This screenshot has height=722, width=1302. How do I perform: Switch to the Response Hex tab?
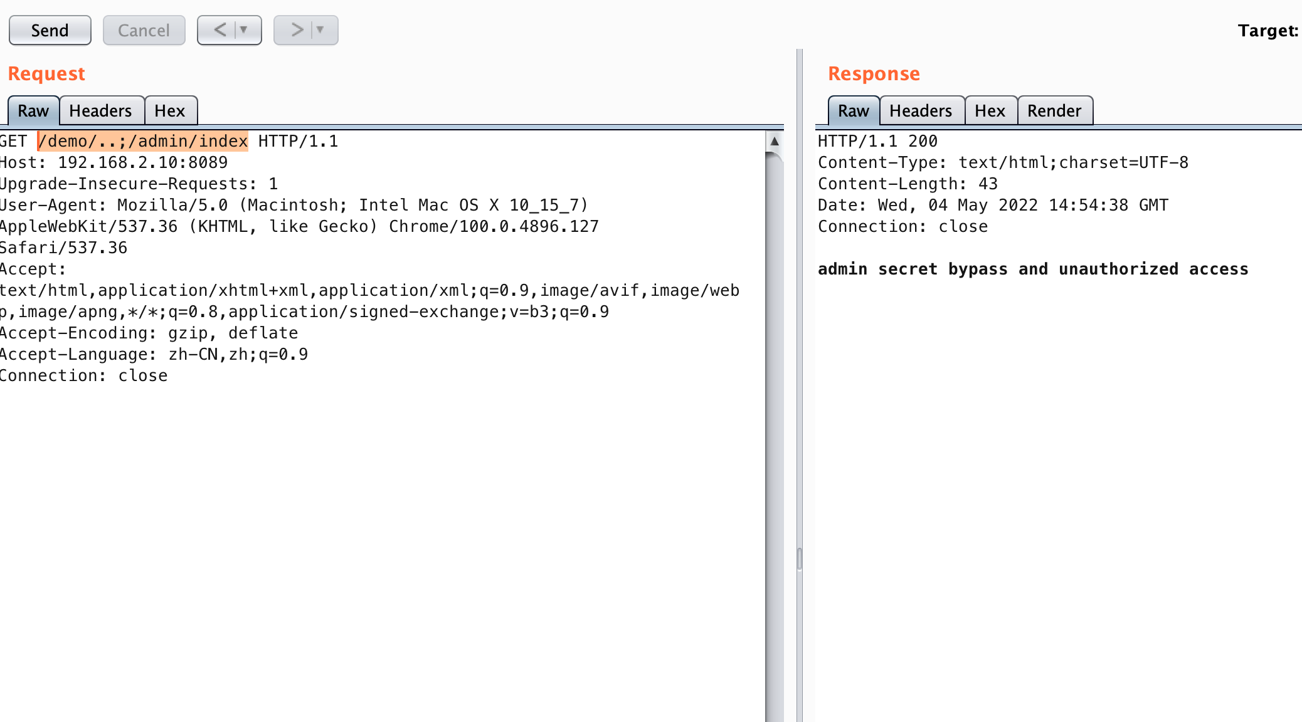pos(990,111)
